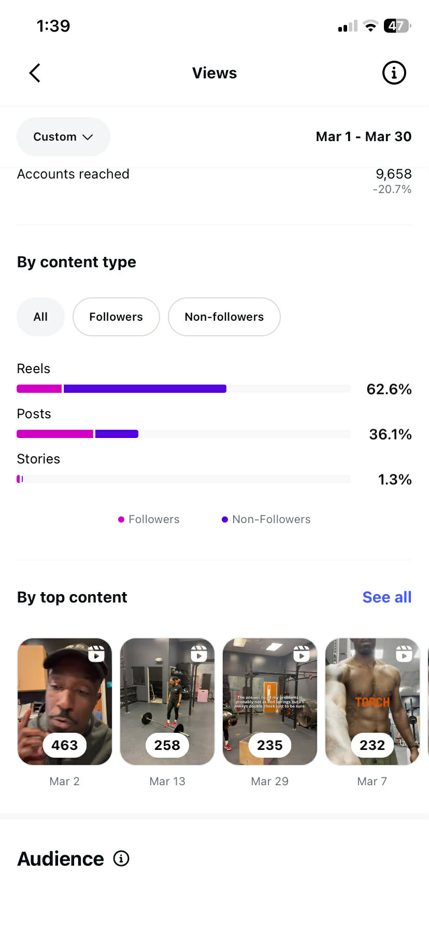Screen dimensions: 429x930
Task: Tap the Non-Followers legend label
Action: point(271,519)
